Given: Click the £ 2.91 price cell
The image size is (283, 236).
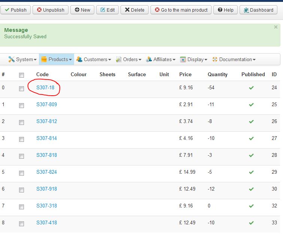Looking at the screenshot, I should (186, 104).
